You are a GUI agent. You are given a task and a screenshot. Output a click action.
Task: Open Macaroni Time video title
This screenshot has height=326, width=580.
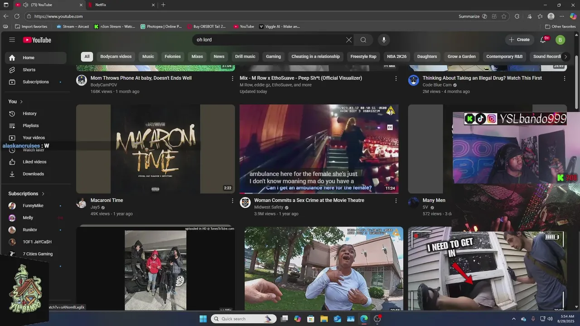coord(106,200)
